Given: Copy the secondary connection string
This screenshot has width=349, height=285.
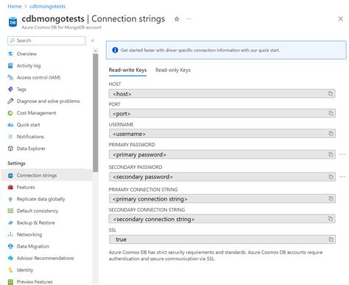Looking at the screenshot, I should coord(331,219).
